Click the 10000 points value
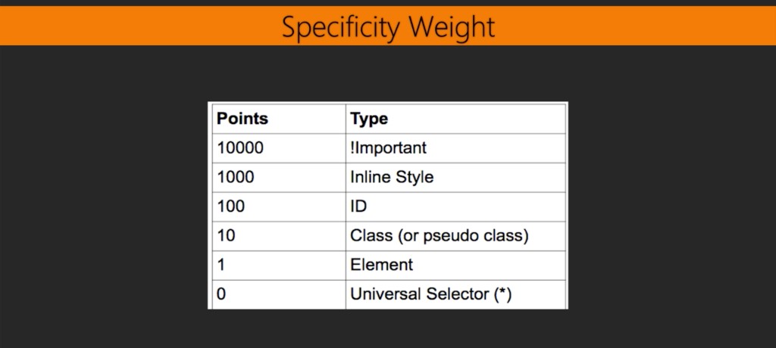 pos(239,148)
